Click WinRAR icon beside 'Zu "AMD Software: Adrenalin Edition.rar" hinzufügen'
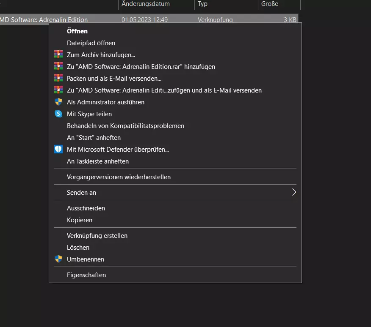Screen dimensions: 371x327 click(x=58, y=66)
